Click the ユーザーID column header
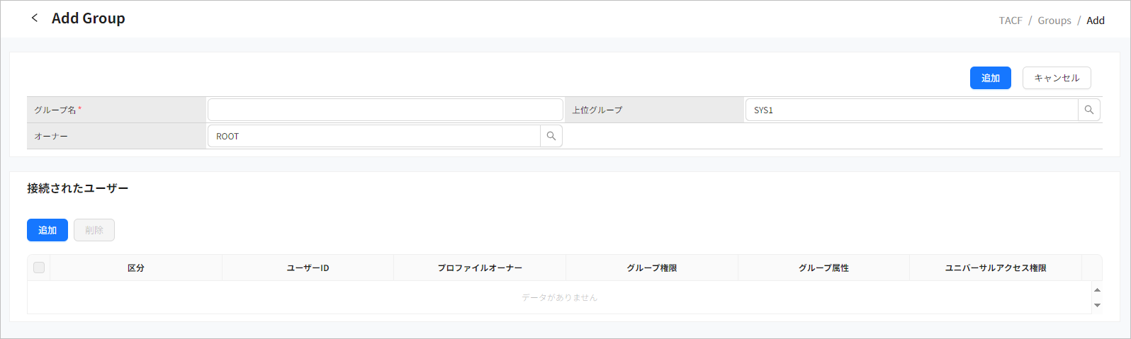 pyautogui.click(x=308, y=268)
